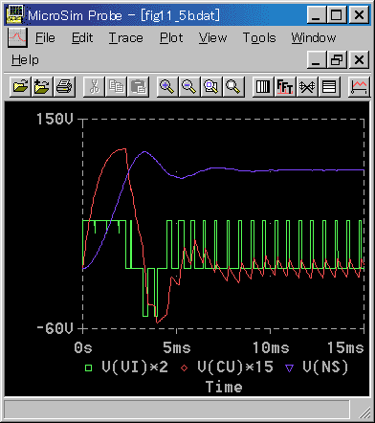This screenshot has width=375, height=423.
Task: Click the Paste toolbar icon
Action: point(138,87)
